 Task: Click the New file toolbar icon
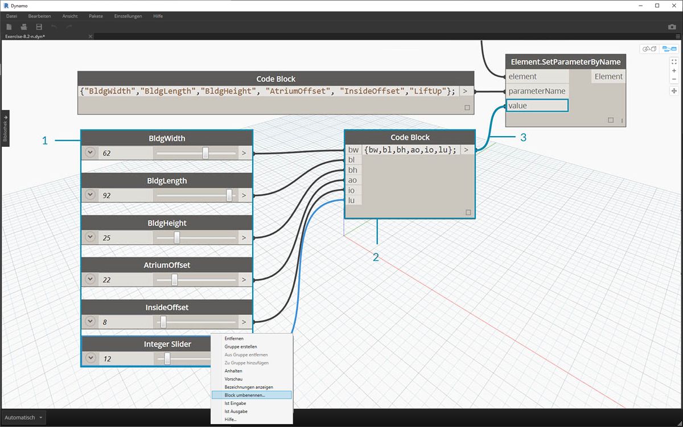pyautogui.click(x=9, y=27)
